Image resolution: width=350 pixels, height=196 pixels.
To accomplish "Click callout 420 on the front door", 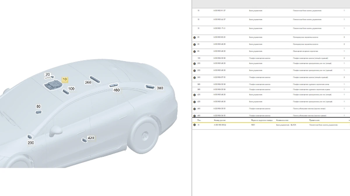I will click(x=91, y=138).
